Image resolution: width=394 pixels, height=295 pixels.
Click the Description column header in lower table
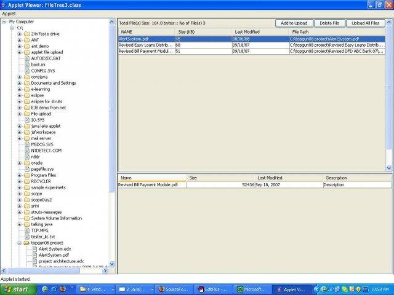tap(357, 178)
